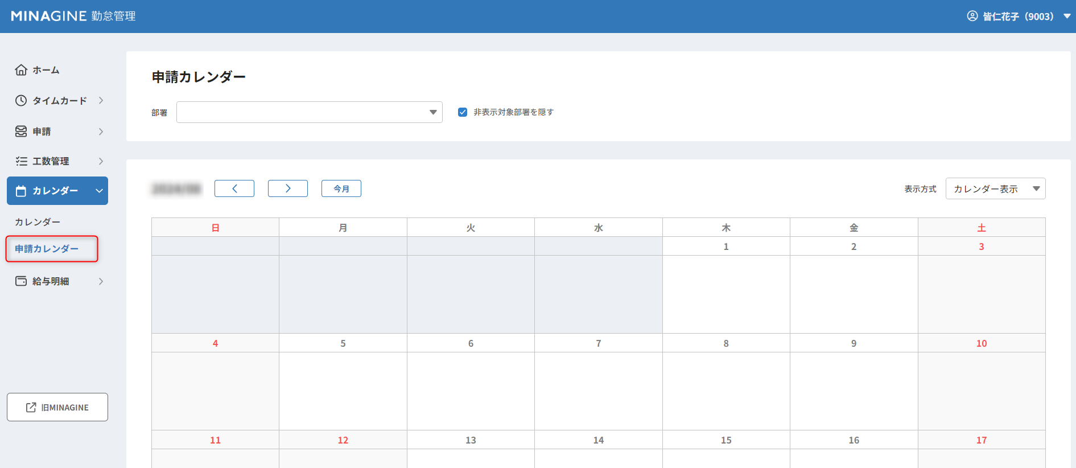Select day 7 in calendar

click(x=599, y=343)
